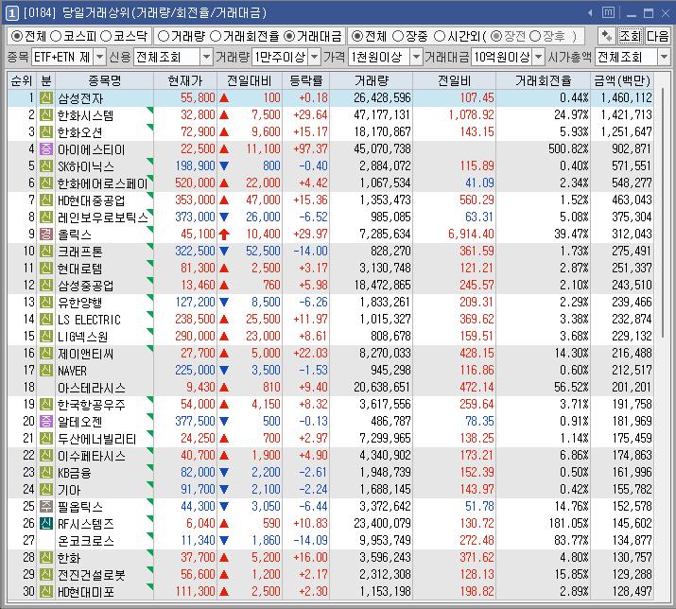Screen dimensions: 676x609
Task: Click the 신 badge on SK하이닉스 row
Action: pos(46,166)
